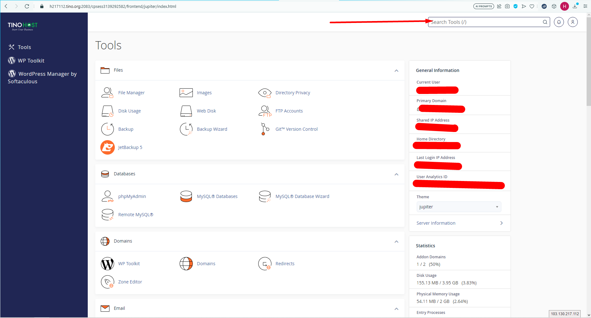This screenshot has height=318, width=591.
Task: Collapse the Databases section
Action: [x=396, y=174]
